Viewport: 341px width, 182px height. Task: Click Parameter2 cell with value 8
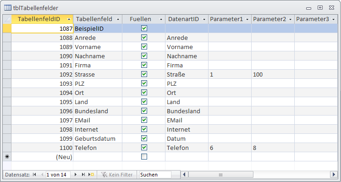pos(273,148)
